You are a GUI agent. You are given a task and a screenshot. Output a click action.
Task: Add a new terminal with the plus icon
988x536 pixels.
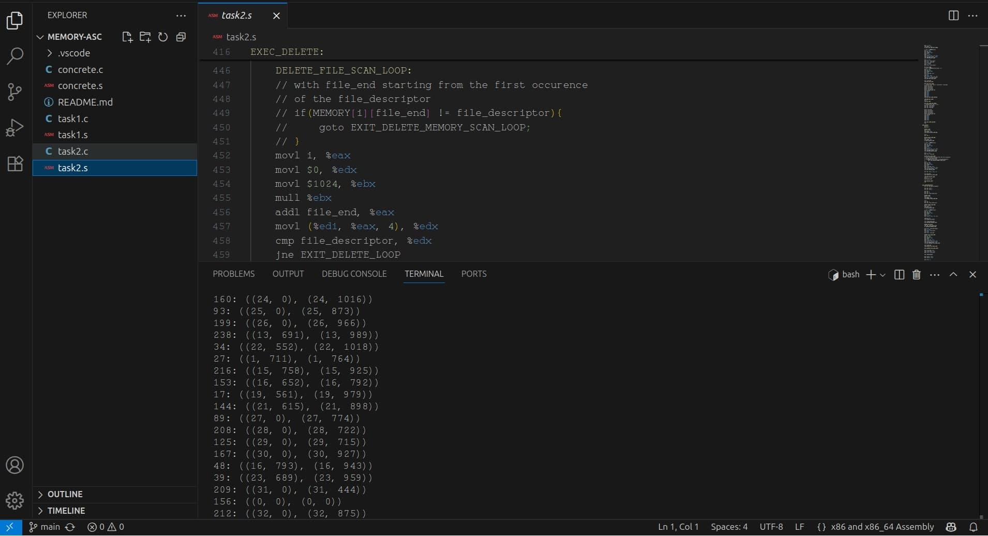coord(871,275)
